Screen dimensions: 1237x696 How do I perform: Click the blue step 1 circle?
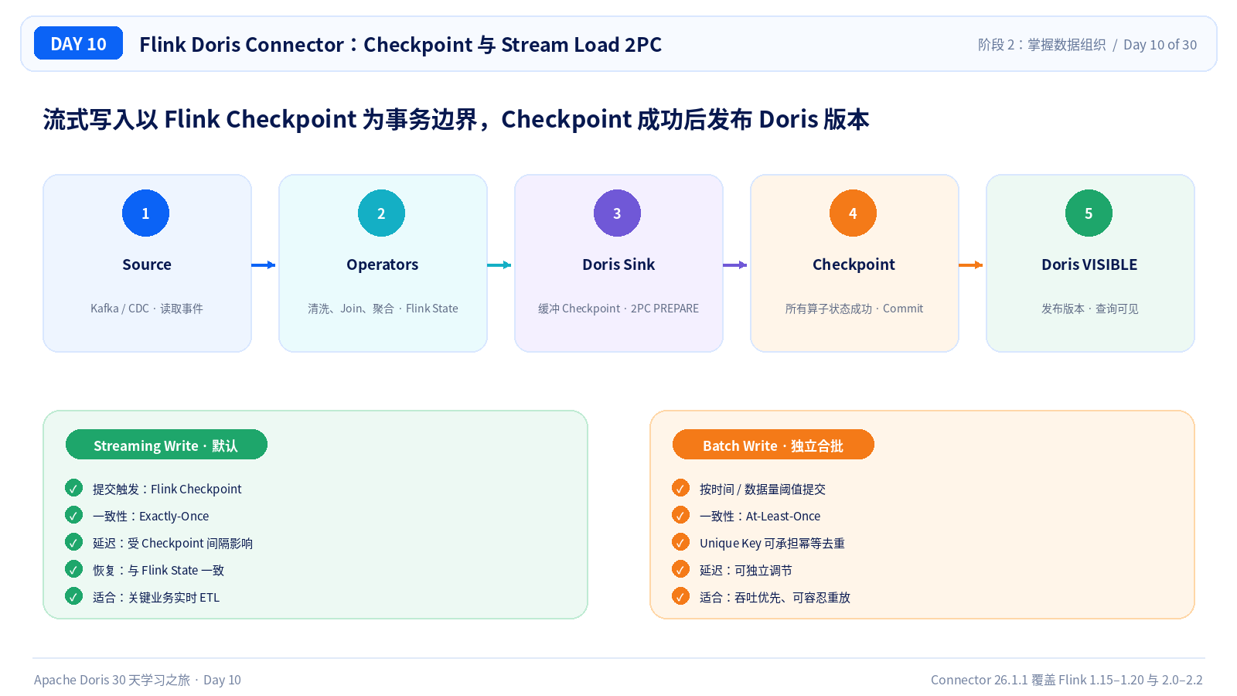[145, 213]
